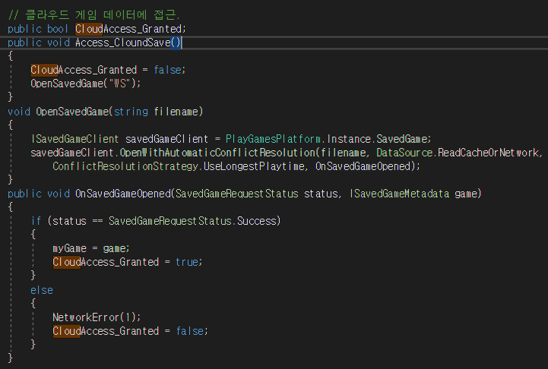Click the Access_CloundSave method name
Image resolution: width=548 pixels, height=369 pixels.
122,43
